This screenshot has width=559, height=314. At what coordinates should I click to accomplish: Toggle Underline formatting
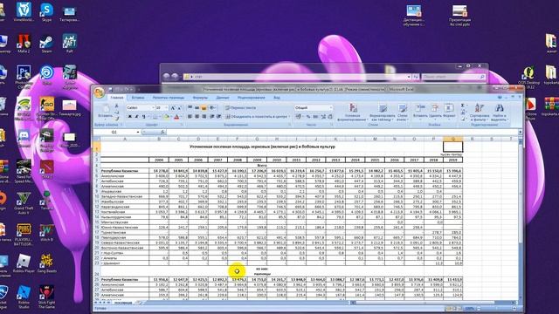pos(143,117)
